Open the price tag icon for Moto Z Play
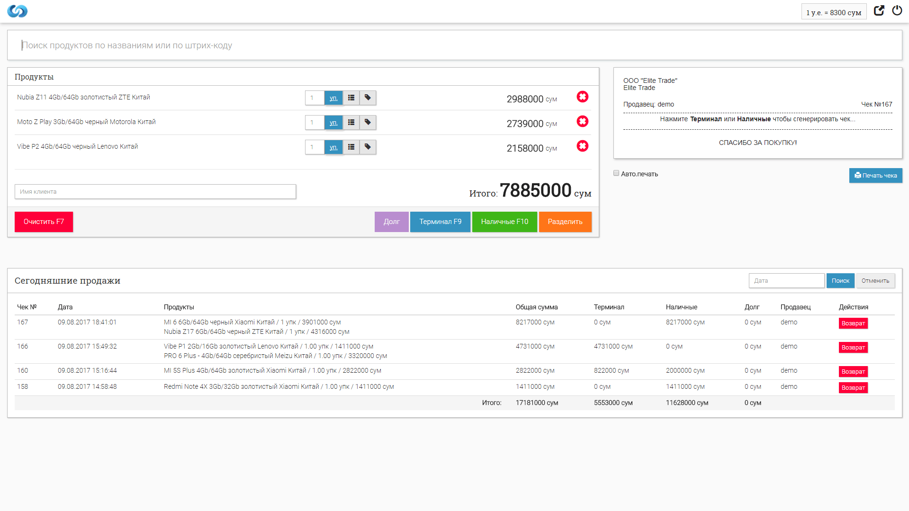909x511 pixels. coord(368,122)
